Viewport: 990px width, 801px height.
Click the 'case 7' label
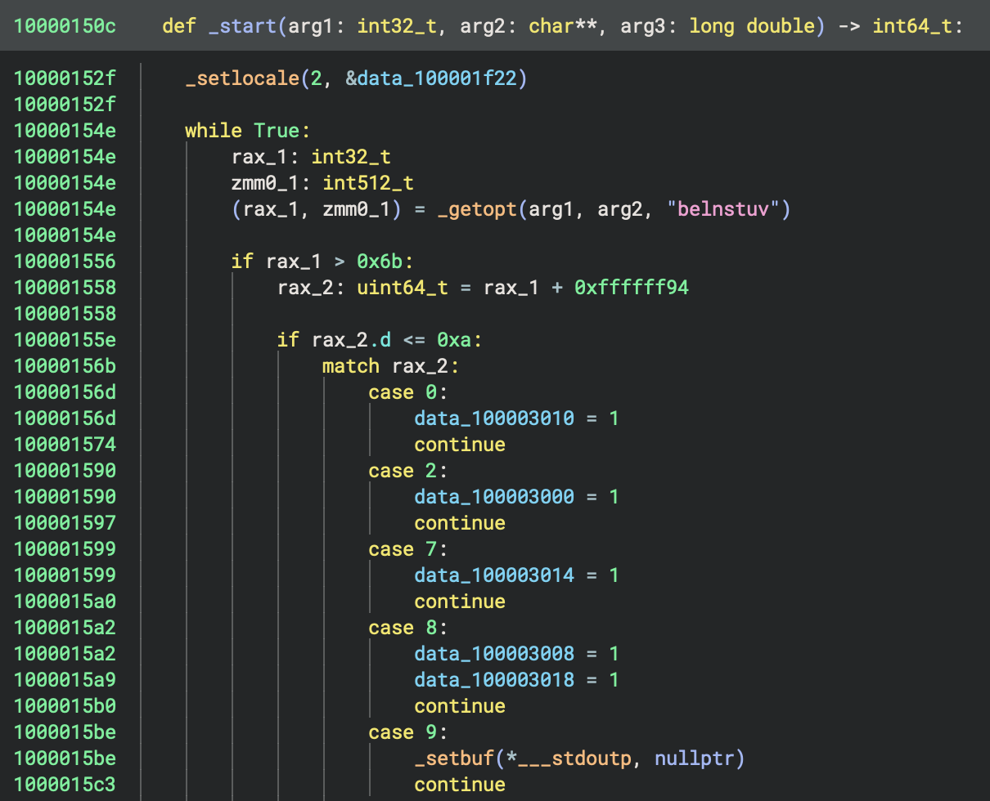tap(408, 549)
